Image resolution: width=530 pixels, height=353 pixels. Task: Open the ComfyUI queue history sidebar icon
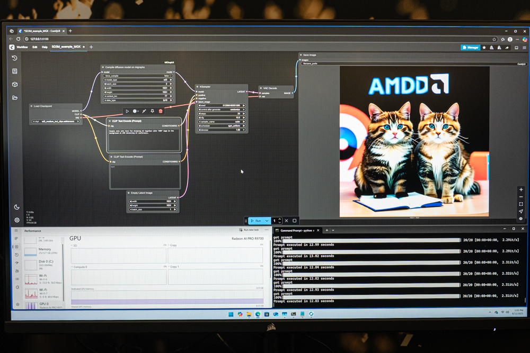(14, 58)
